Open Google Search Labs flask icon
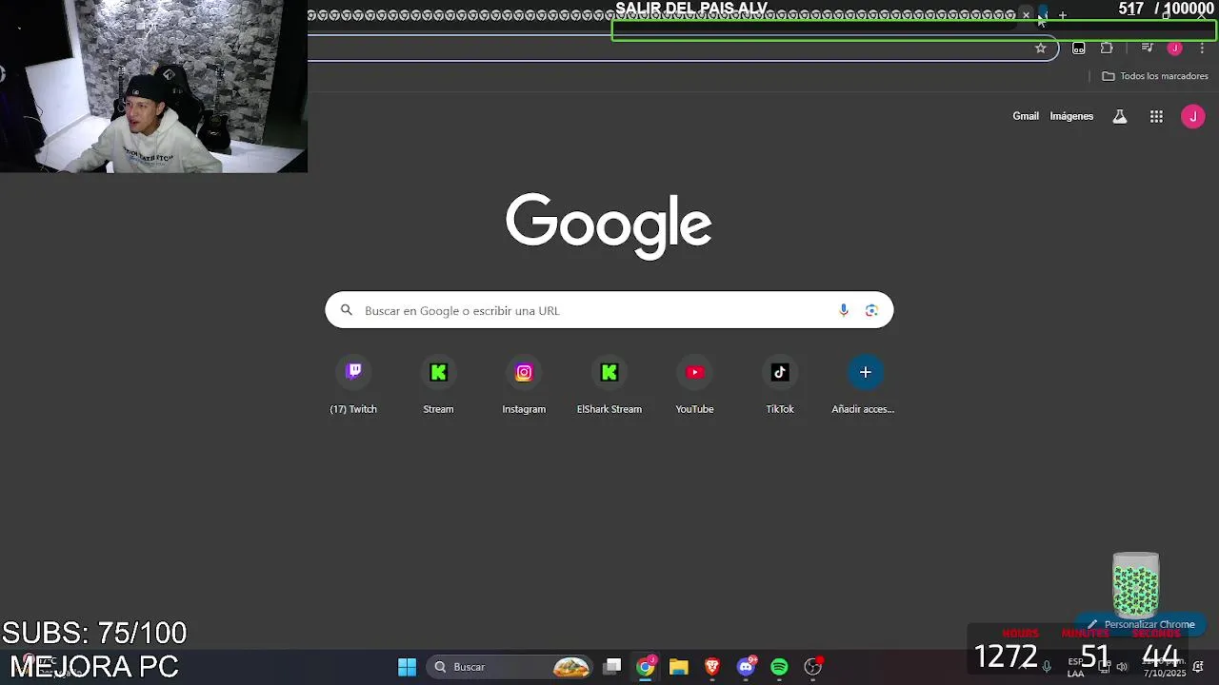Image resolution: width=1219 pixels, height=685 pixels. click(1120, 116)
